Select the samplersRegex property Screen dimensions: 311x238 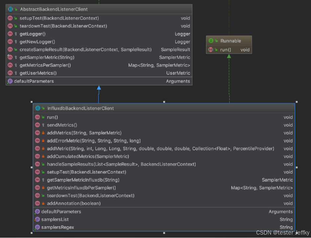pos(164,227)
